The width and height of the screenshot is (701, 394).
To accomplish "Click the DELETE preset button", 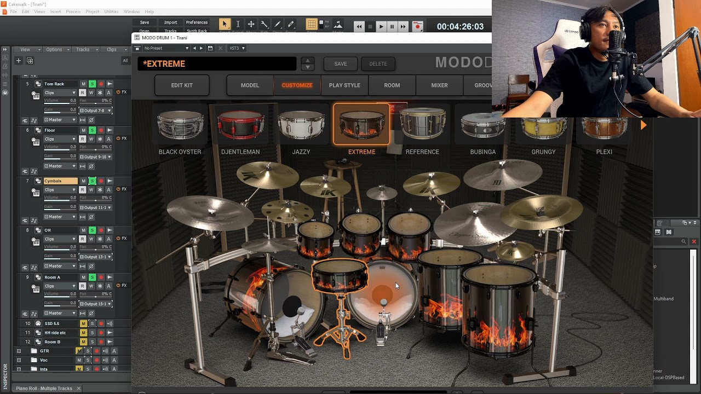I will click(378, 63).
